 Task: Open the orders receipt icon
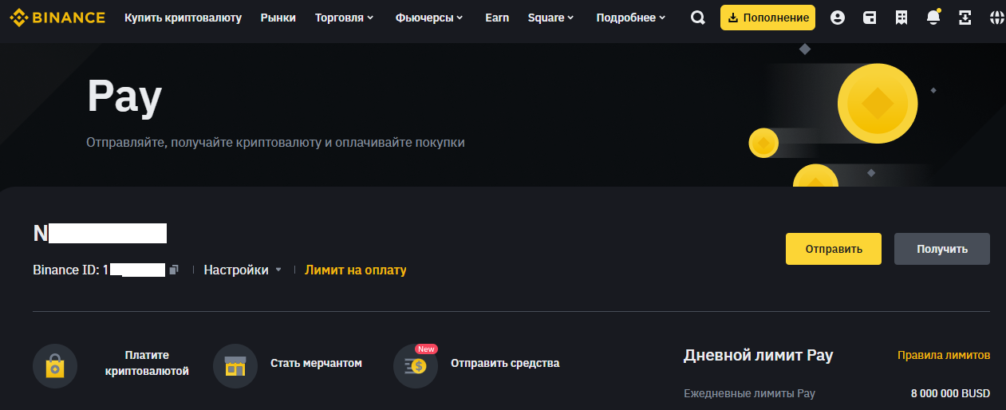click(901, 18)
